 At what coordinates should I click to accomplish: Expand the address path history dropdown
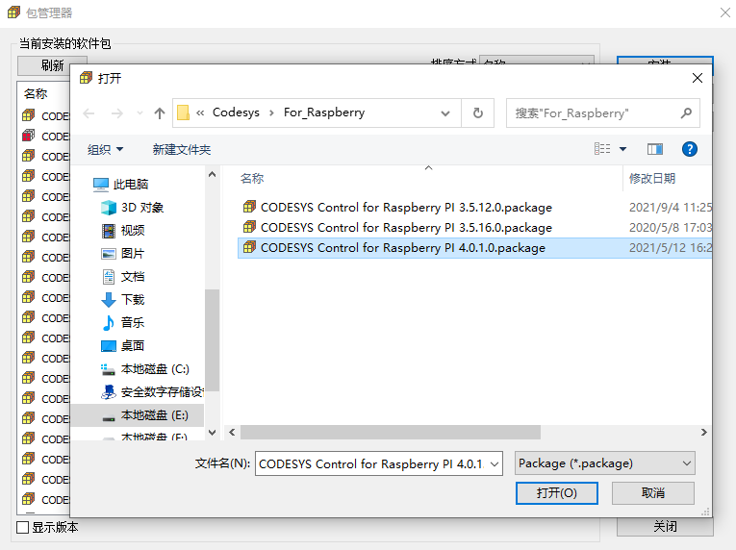445,112
